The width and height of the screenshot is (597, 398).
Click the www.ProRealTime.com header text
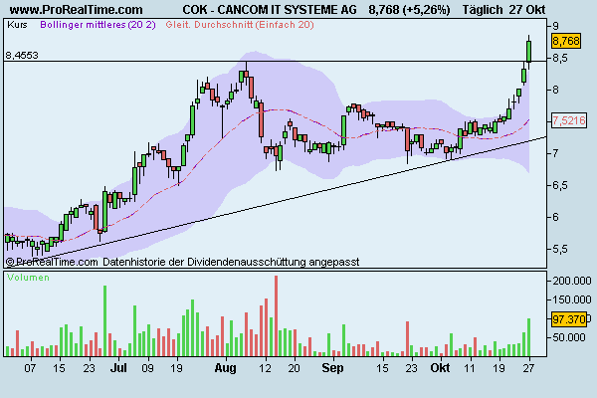[x=77, y=9]
